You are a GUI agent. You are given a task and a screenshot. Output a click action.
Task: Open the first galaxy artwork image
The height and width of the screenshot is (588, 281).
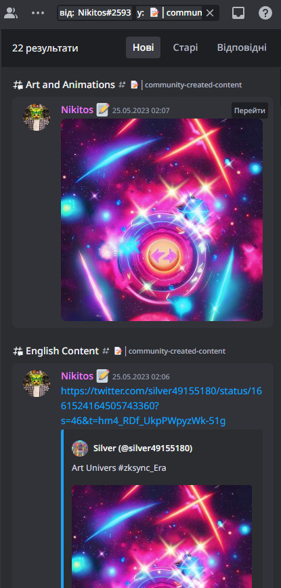(162, 219)
